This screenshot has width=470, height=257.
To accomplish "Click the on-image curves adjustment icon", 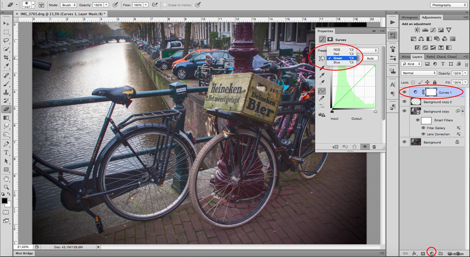I will pos(322,58).
